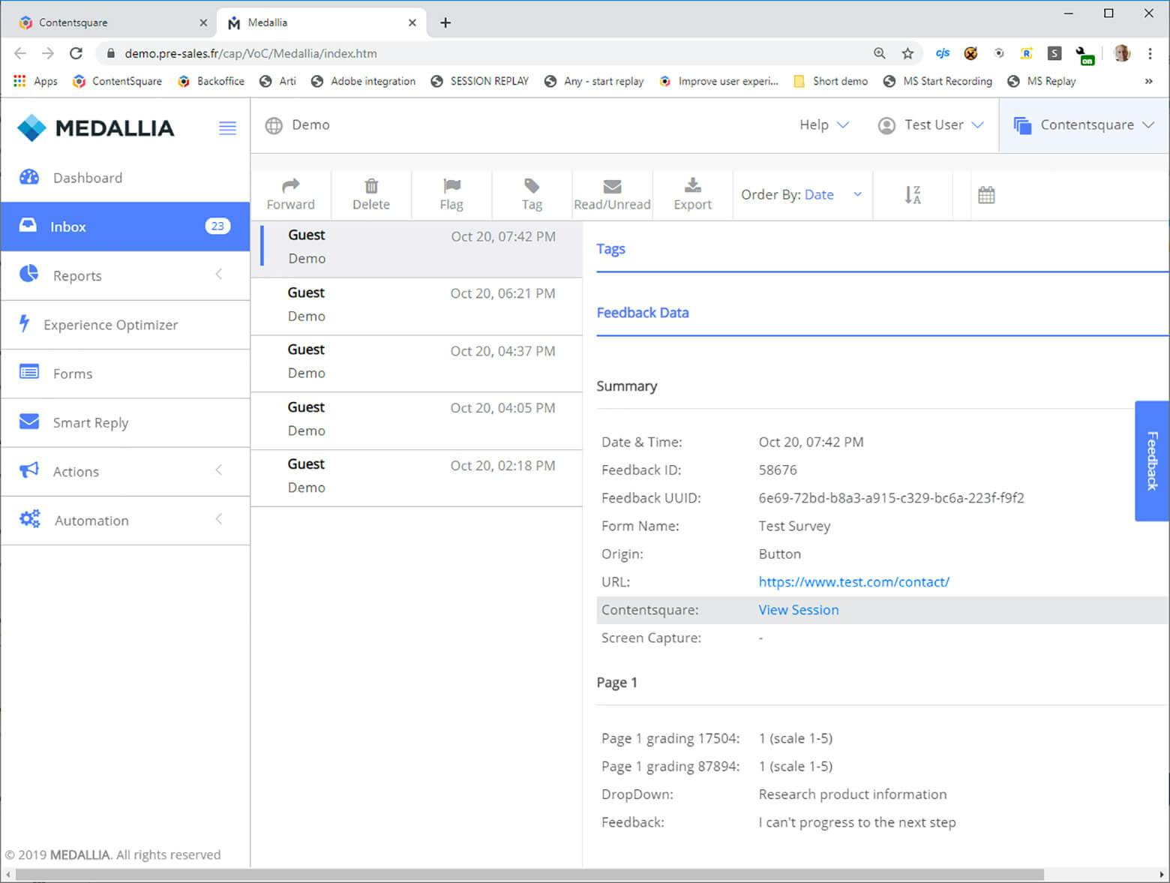Open the Test User dropdown
The image size is (1170, 883).
931,125
